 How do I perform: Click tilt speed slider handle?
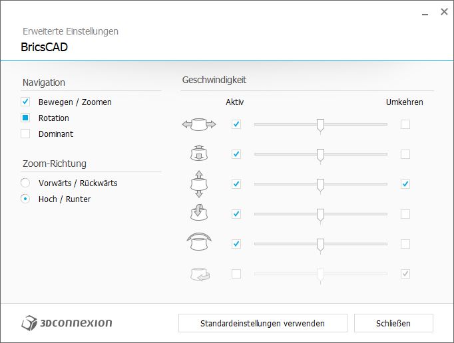click(320, 215)
